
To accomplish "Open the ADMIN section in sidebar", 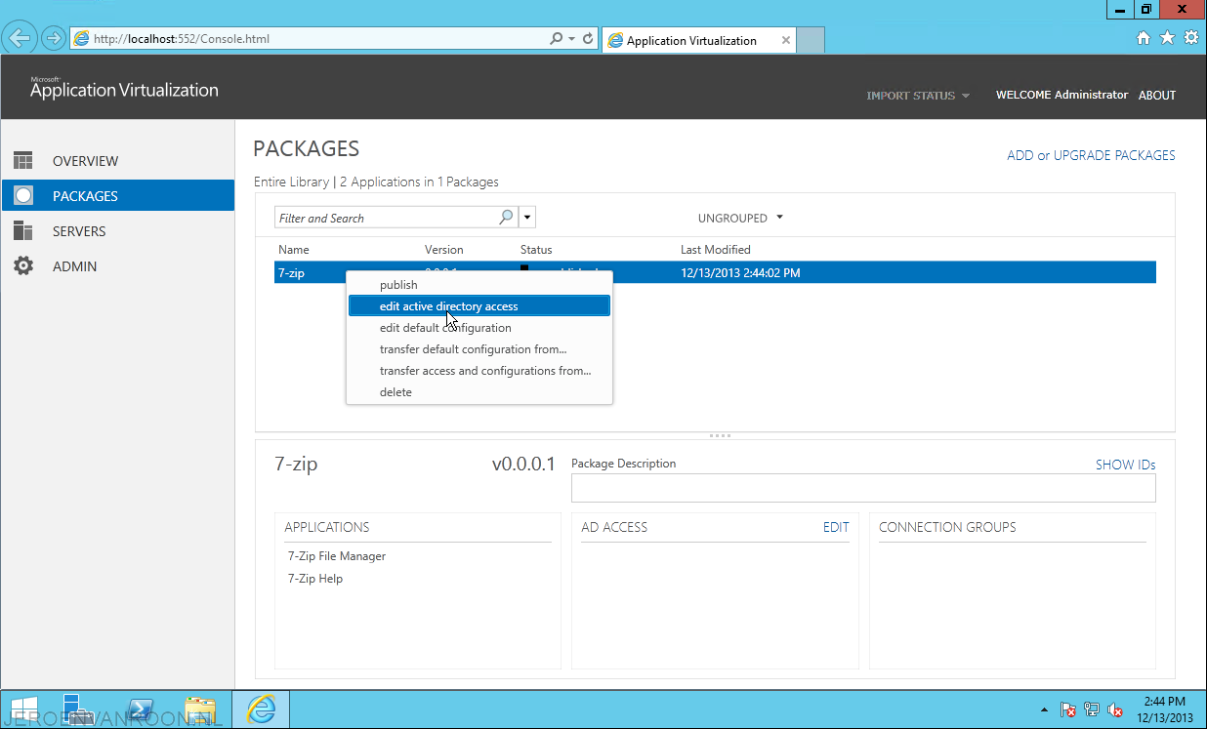I will point(117,266).
